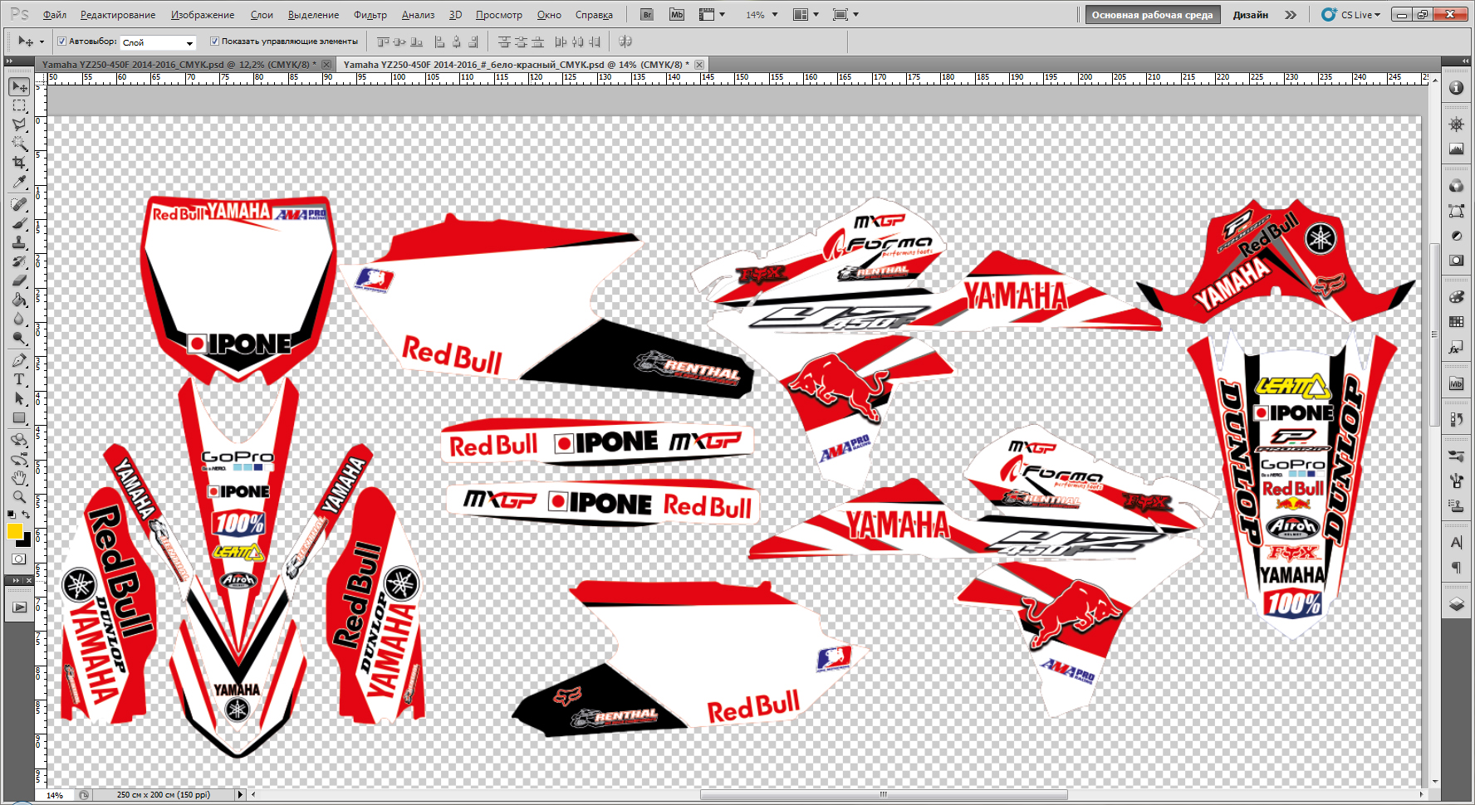Select the Zoom tool in the toolbox
1475x805 pixels.
(19, 497)
